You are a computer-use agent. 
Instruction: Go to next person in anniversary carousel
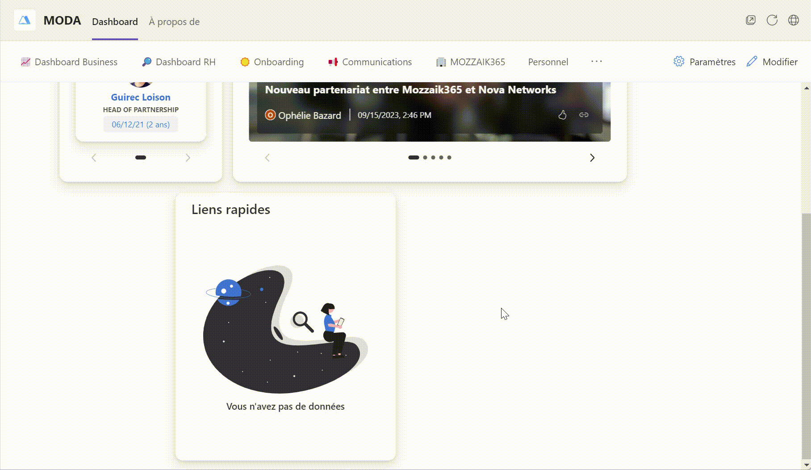[188, 158]
